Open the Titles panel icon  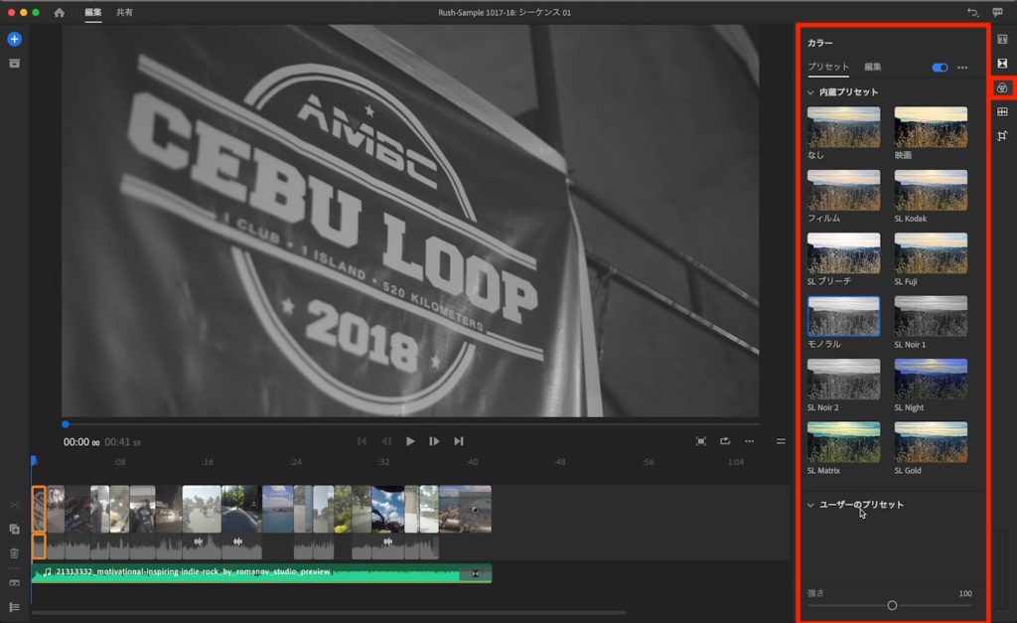click(1002, 39)
